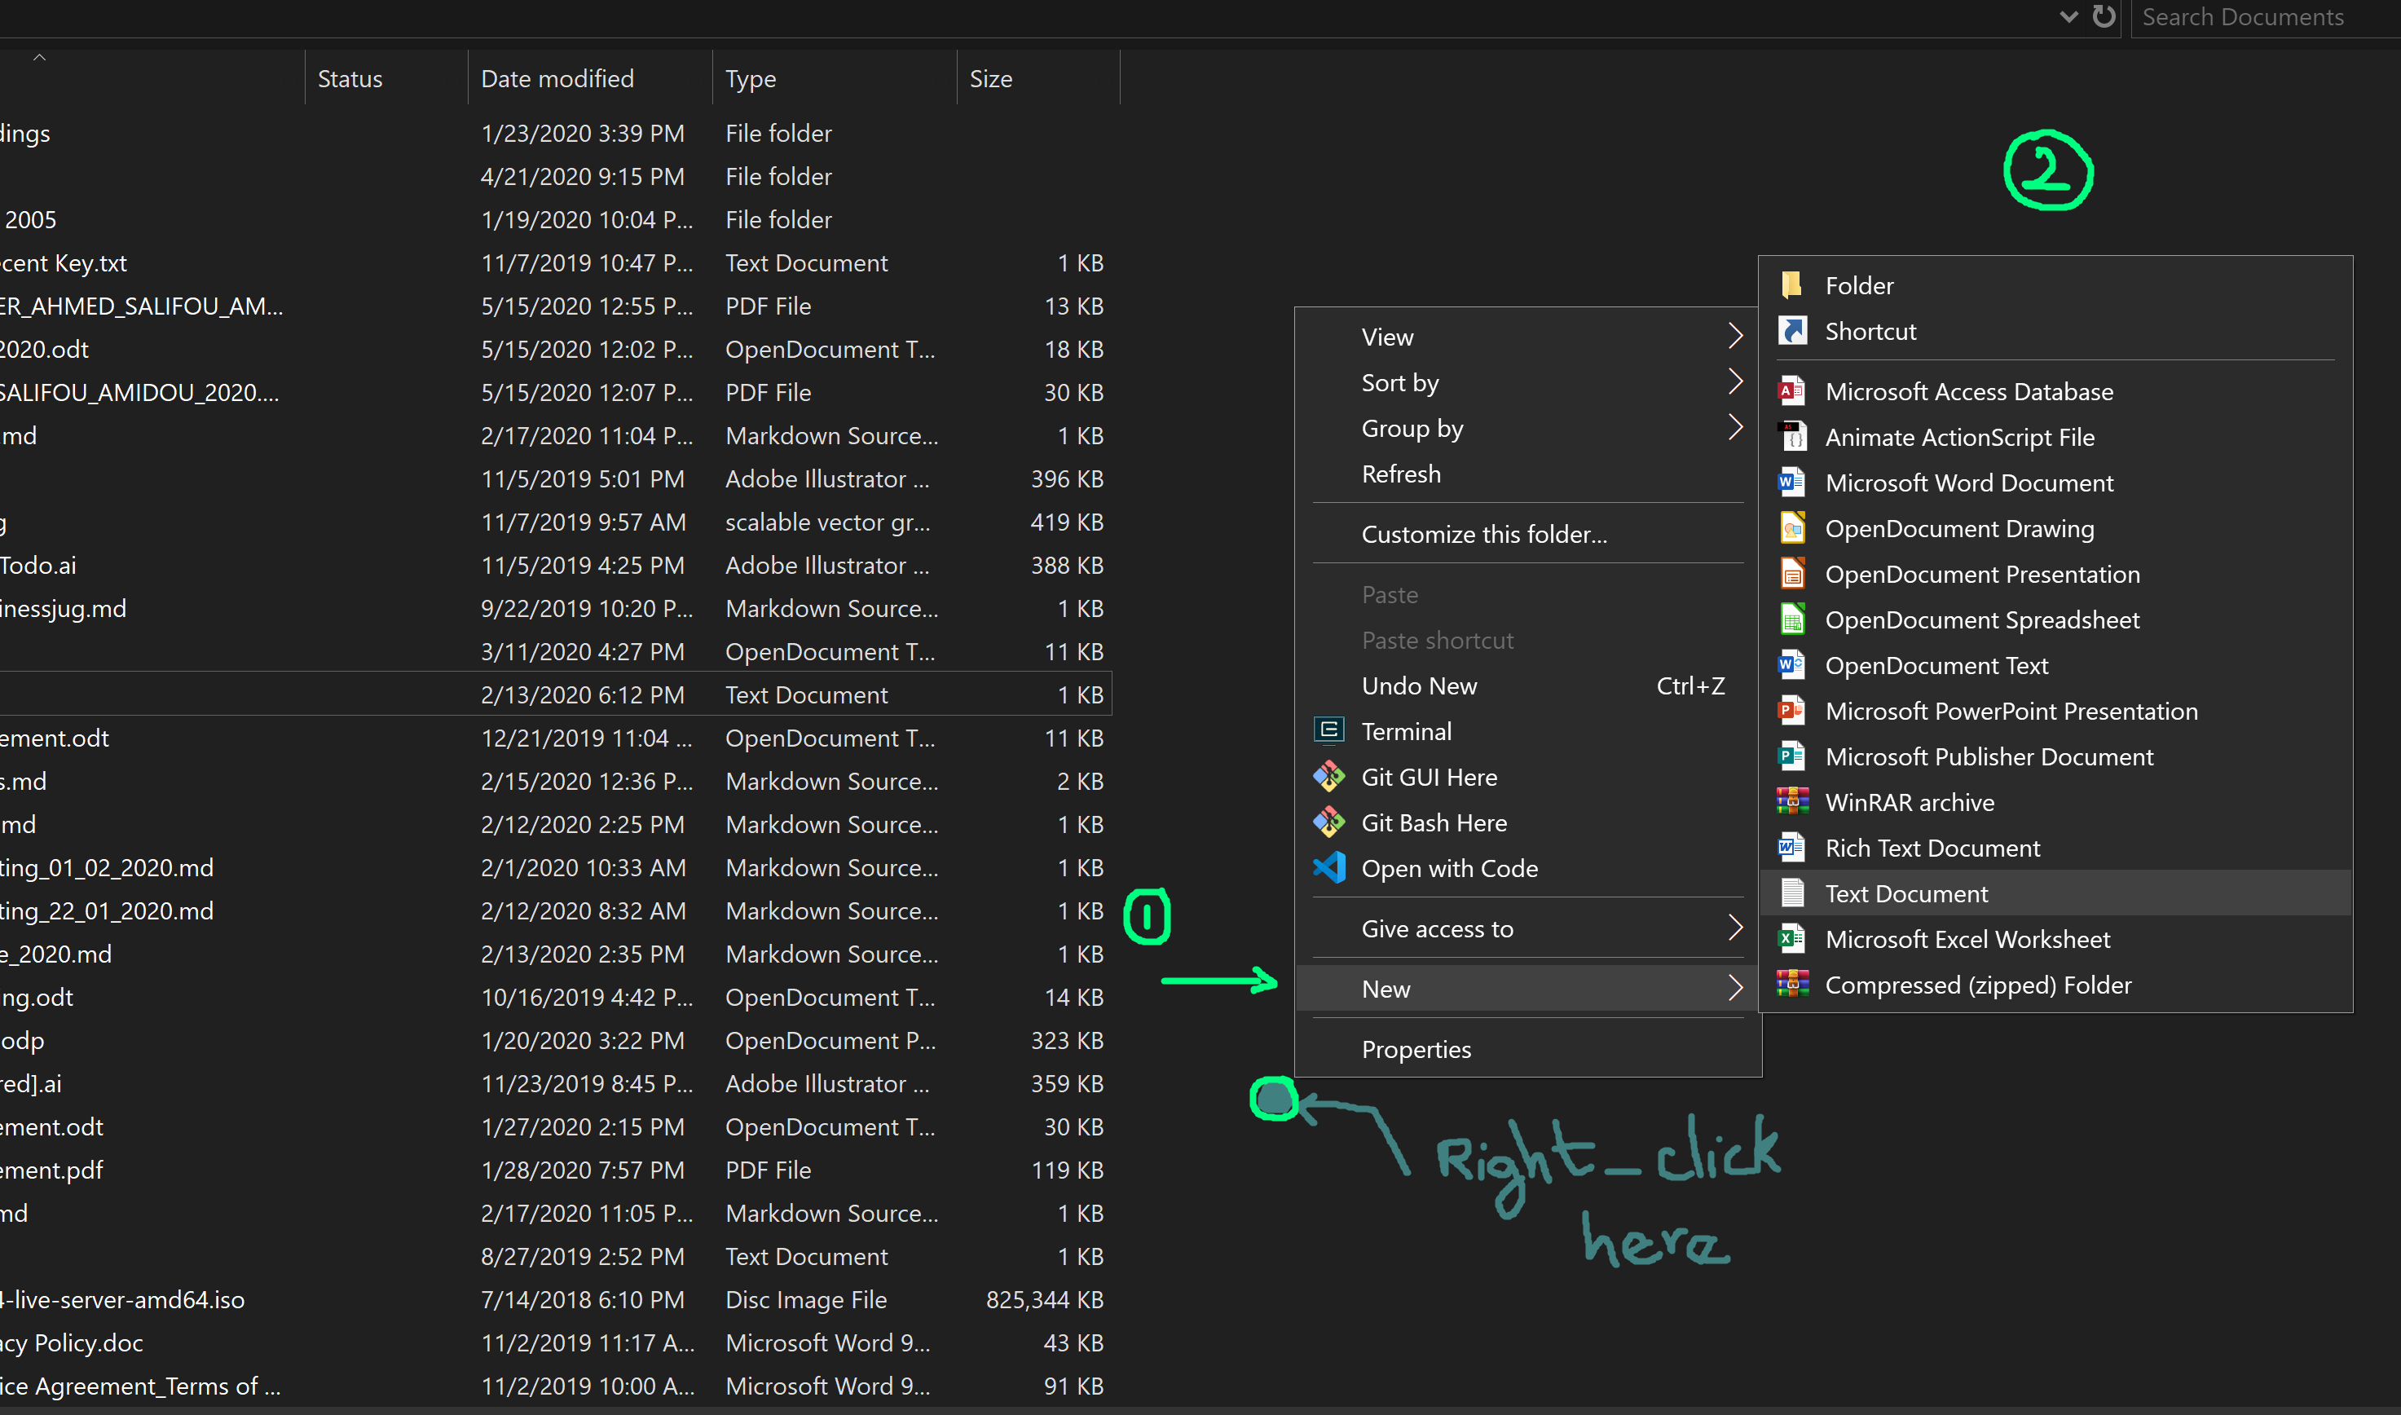Image resolution: width=2401 pixels, height=1415 pixels.
Task: Select the ting_01_02_2020.md file
Action: click(556, 868)
